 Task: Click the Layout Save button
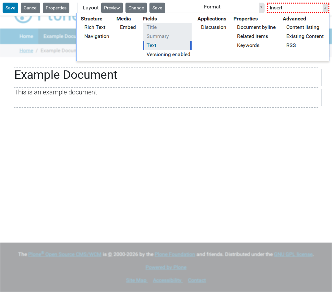tap(157, 8)
